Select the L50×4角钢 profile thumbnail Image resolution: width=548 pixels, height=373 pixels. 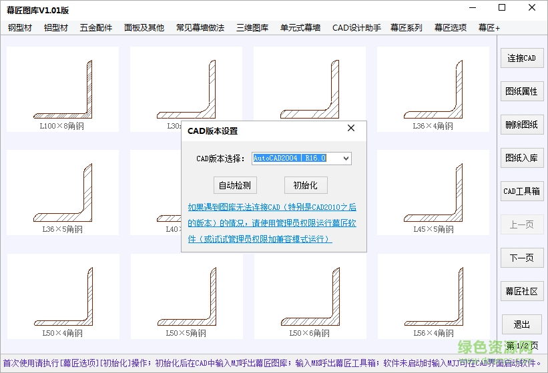[x=62, y=296]
